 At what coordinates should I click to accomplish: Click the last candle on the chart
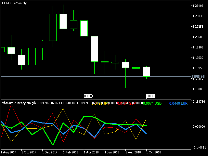click(146, 71)
